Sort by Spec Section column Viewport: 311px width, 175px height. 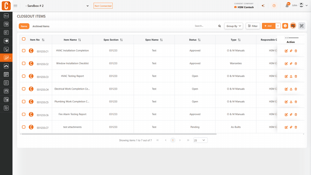(121, 40)
